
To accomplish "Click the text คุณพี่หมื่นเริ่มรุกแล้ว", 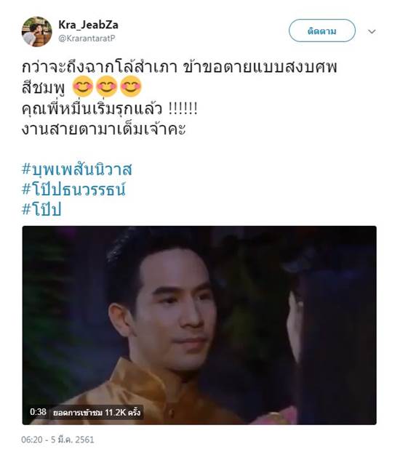I will (x=92, y=109).
